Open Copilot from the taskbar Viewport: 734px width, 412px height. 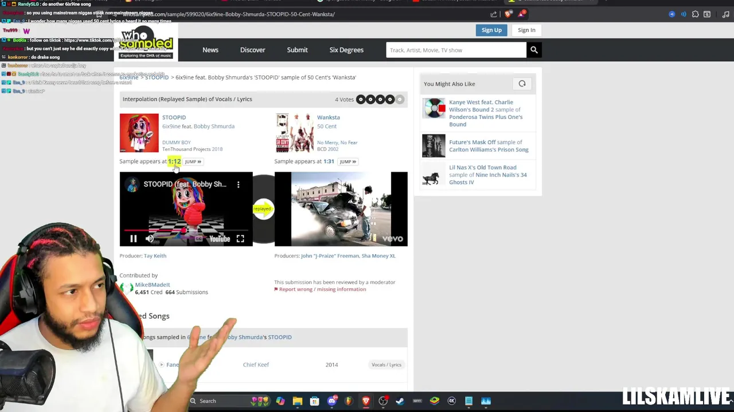click(280, 401)
